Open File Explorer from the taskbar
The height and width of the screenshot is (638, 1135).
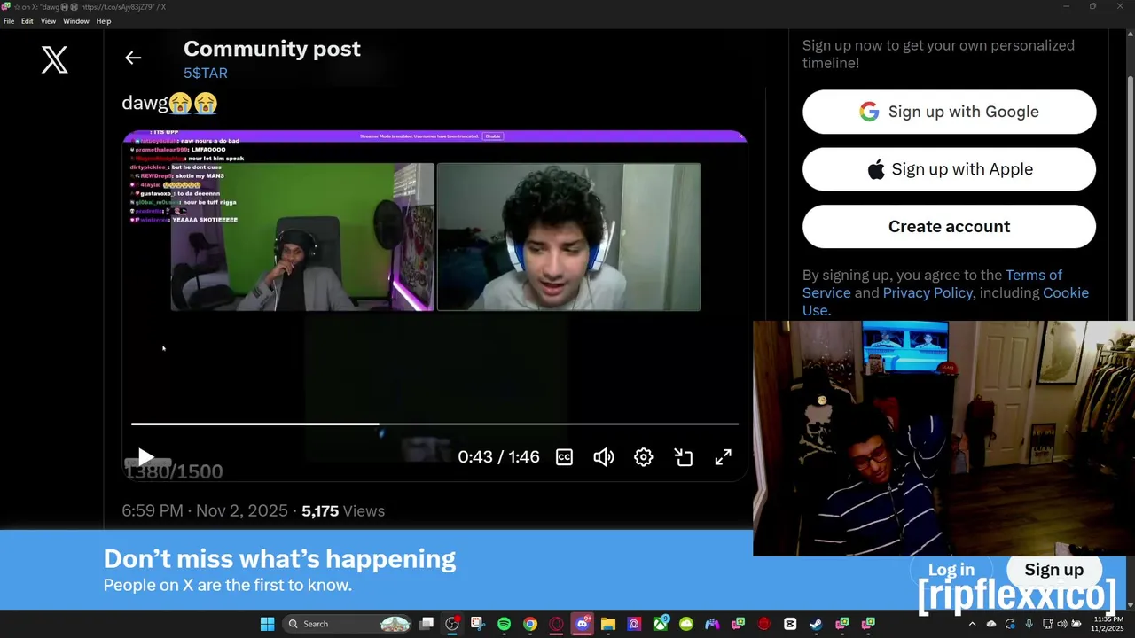coord(607,624)
